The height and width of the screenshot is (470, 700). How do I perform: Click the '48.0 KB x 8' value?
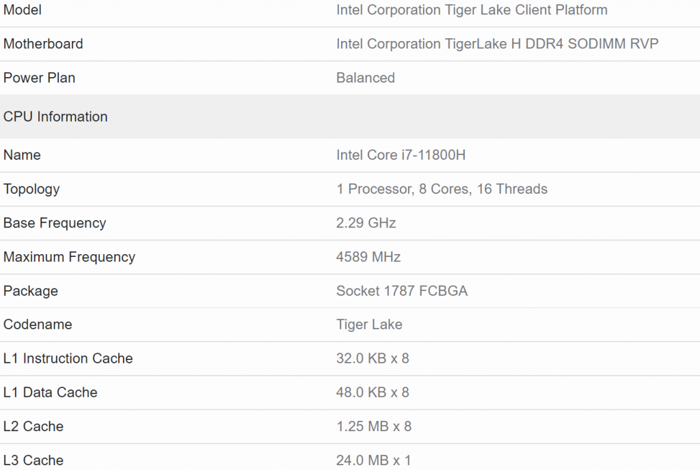coord(373,392)
